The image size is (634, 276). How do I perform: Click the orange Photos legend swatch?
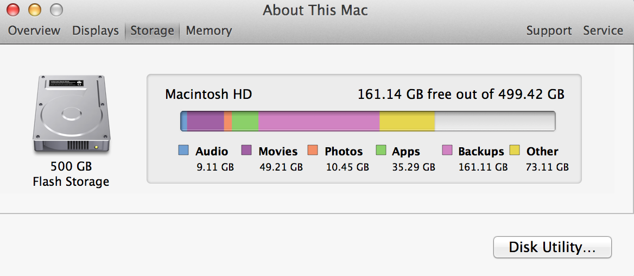313,150
